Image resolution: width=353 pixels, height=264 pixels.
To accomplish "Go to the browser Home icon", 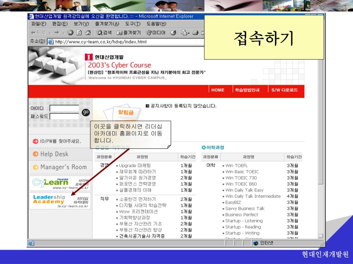I will 88,33.
